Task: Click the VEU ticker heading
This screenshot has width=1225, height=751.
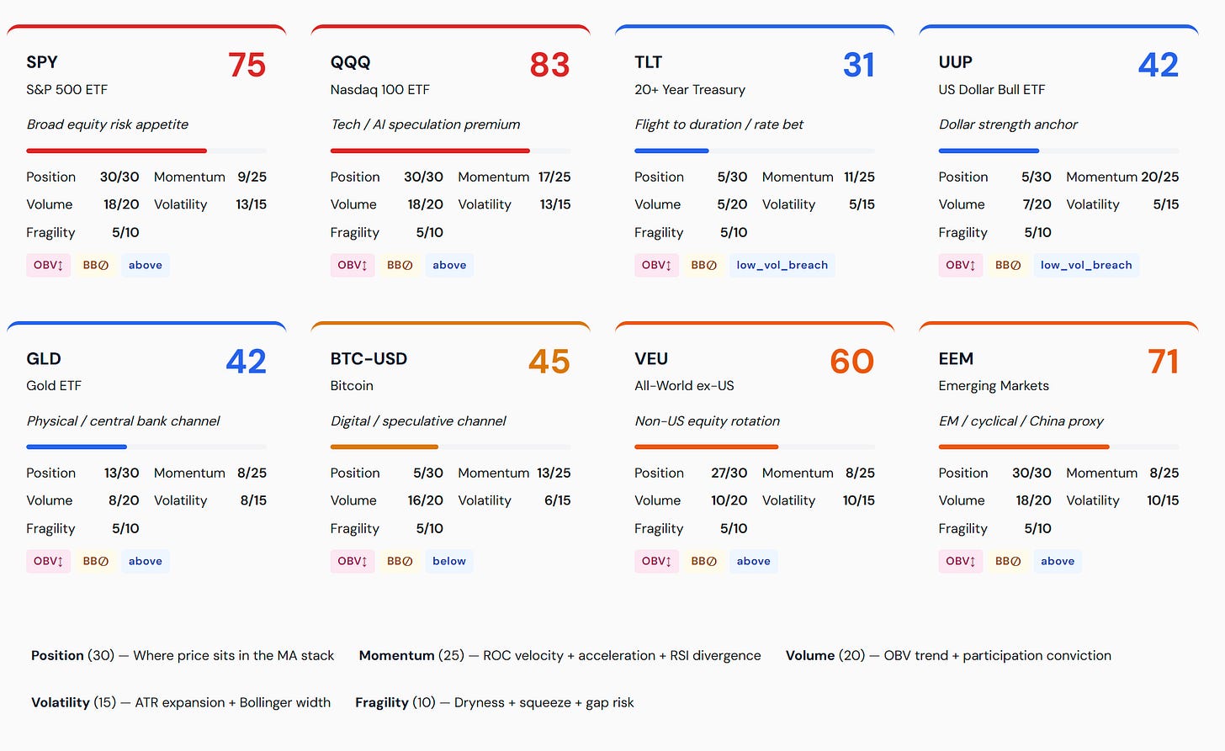Action: [x=651, y=358]
